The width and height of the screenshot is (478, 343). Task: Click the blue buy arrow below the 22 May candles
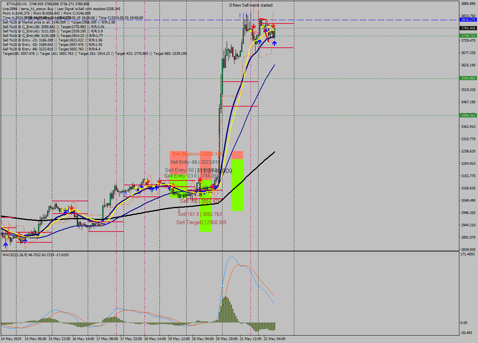[x=274, y=43]
